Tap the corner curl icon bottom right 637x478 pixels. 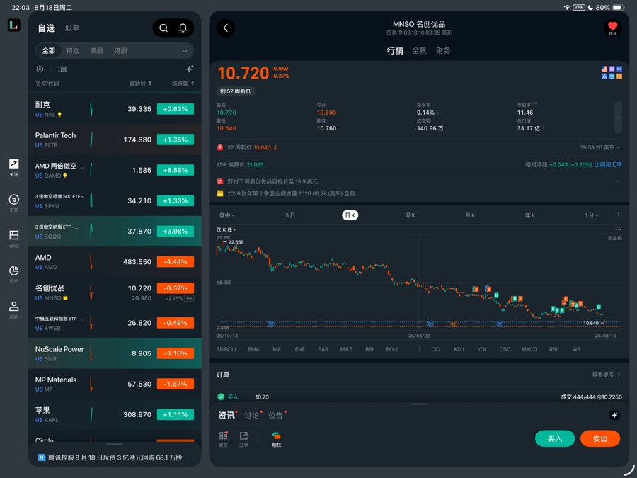pyautogui.click(x=629, y=470)
